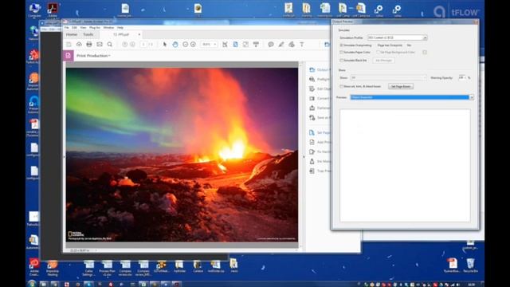Go to next page arrow icon
The width and height of the screenshot is (510, 287).
(132, 45)
